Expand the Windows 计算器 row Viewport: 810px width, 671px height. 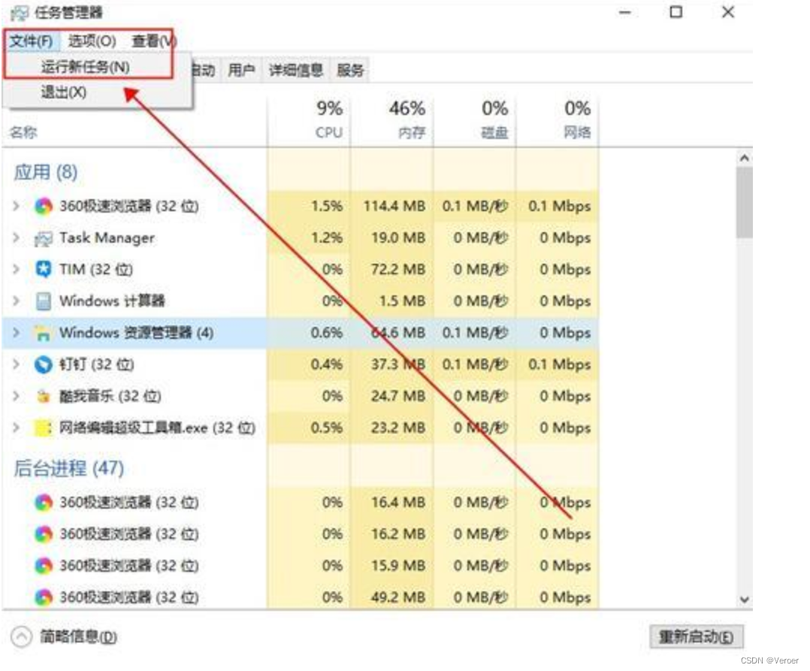(16, 301)
